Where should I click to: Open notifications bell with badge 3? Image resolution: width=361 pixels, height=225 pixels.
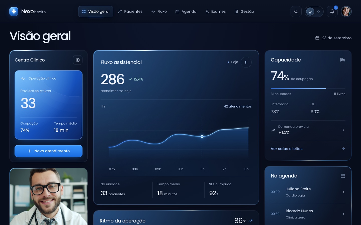coord(332,11)
